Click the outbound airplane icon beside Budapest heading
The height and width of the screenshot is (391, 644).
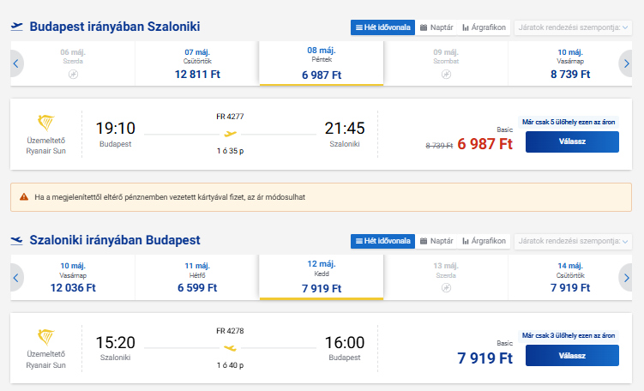click(x=17, y=27)
